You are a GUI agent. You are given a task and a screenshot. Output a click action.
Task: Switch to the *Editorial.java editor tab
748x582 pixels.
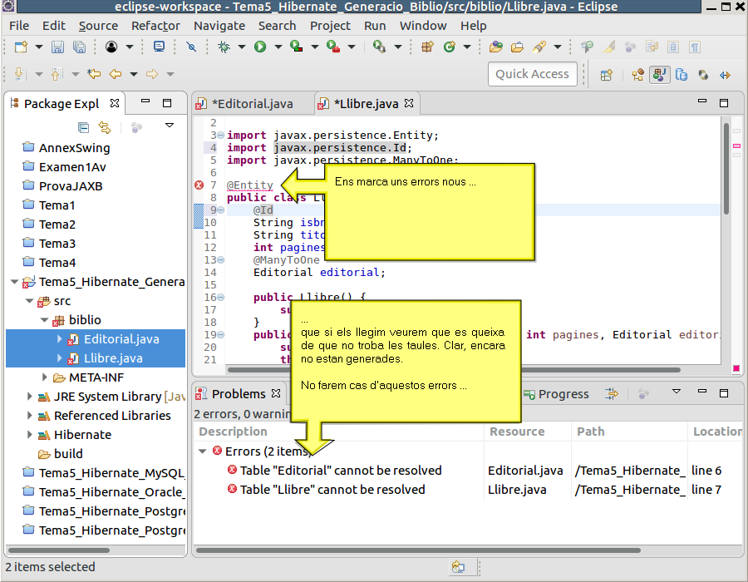coord(252,104)
